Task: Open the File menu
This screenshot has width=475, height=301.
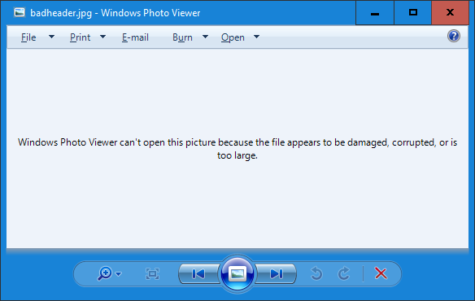Action: 28,37
